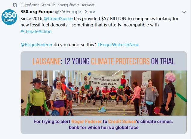
Task: Click the white Crédit Suisse protest banner in photo
Action: [106, 82]
